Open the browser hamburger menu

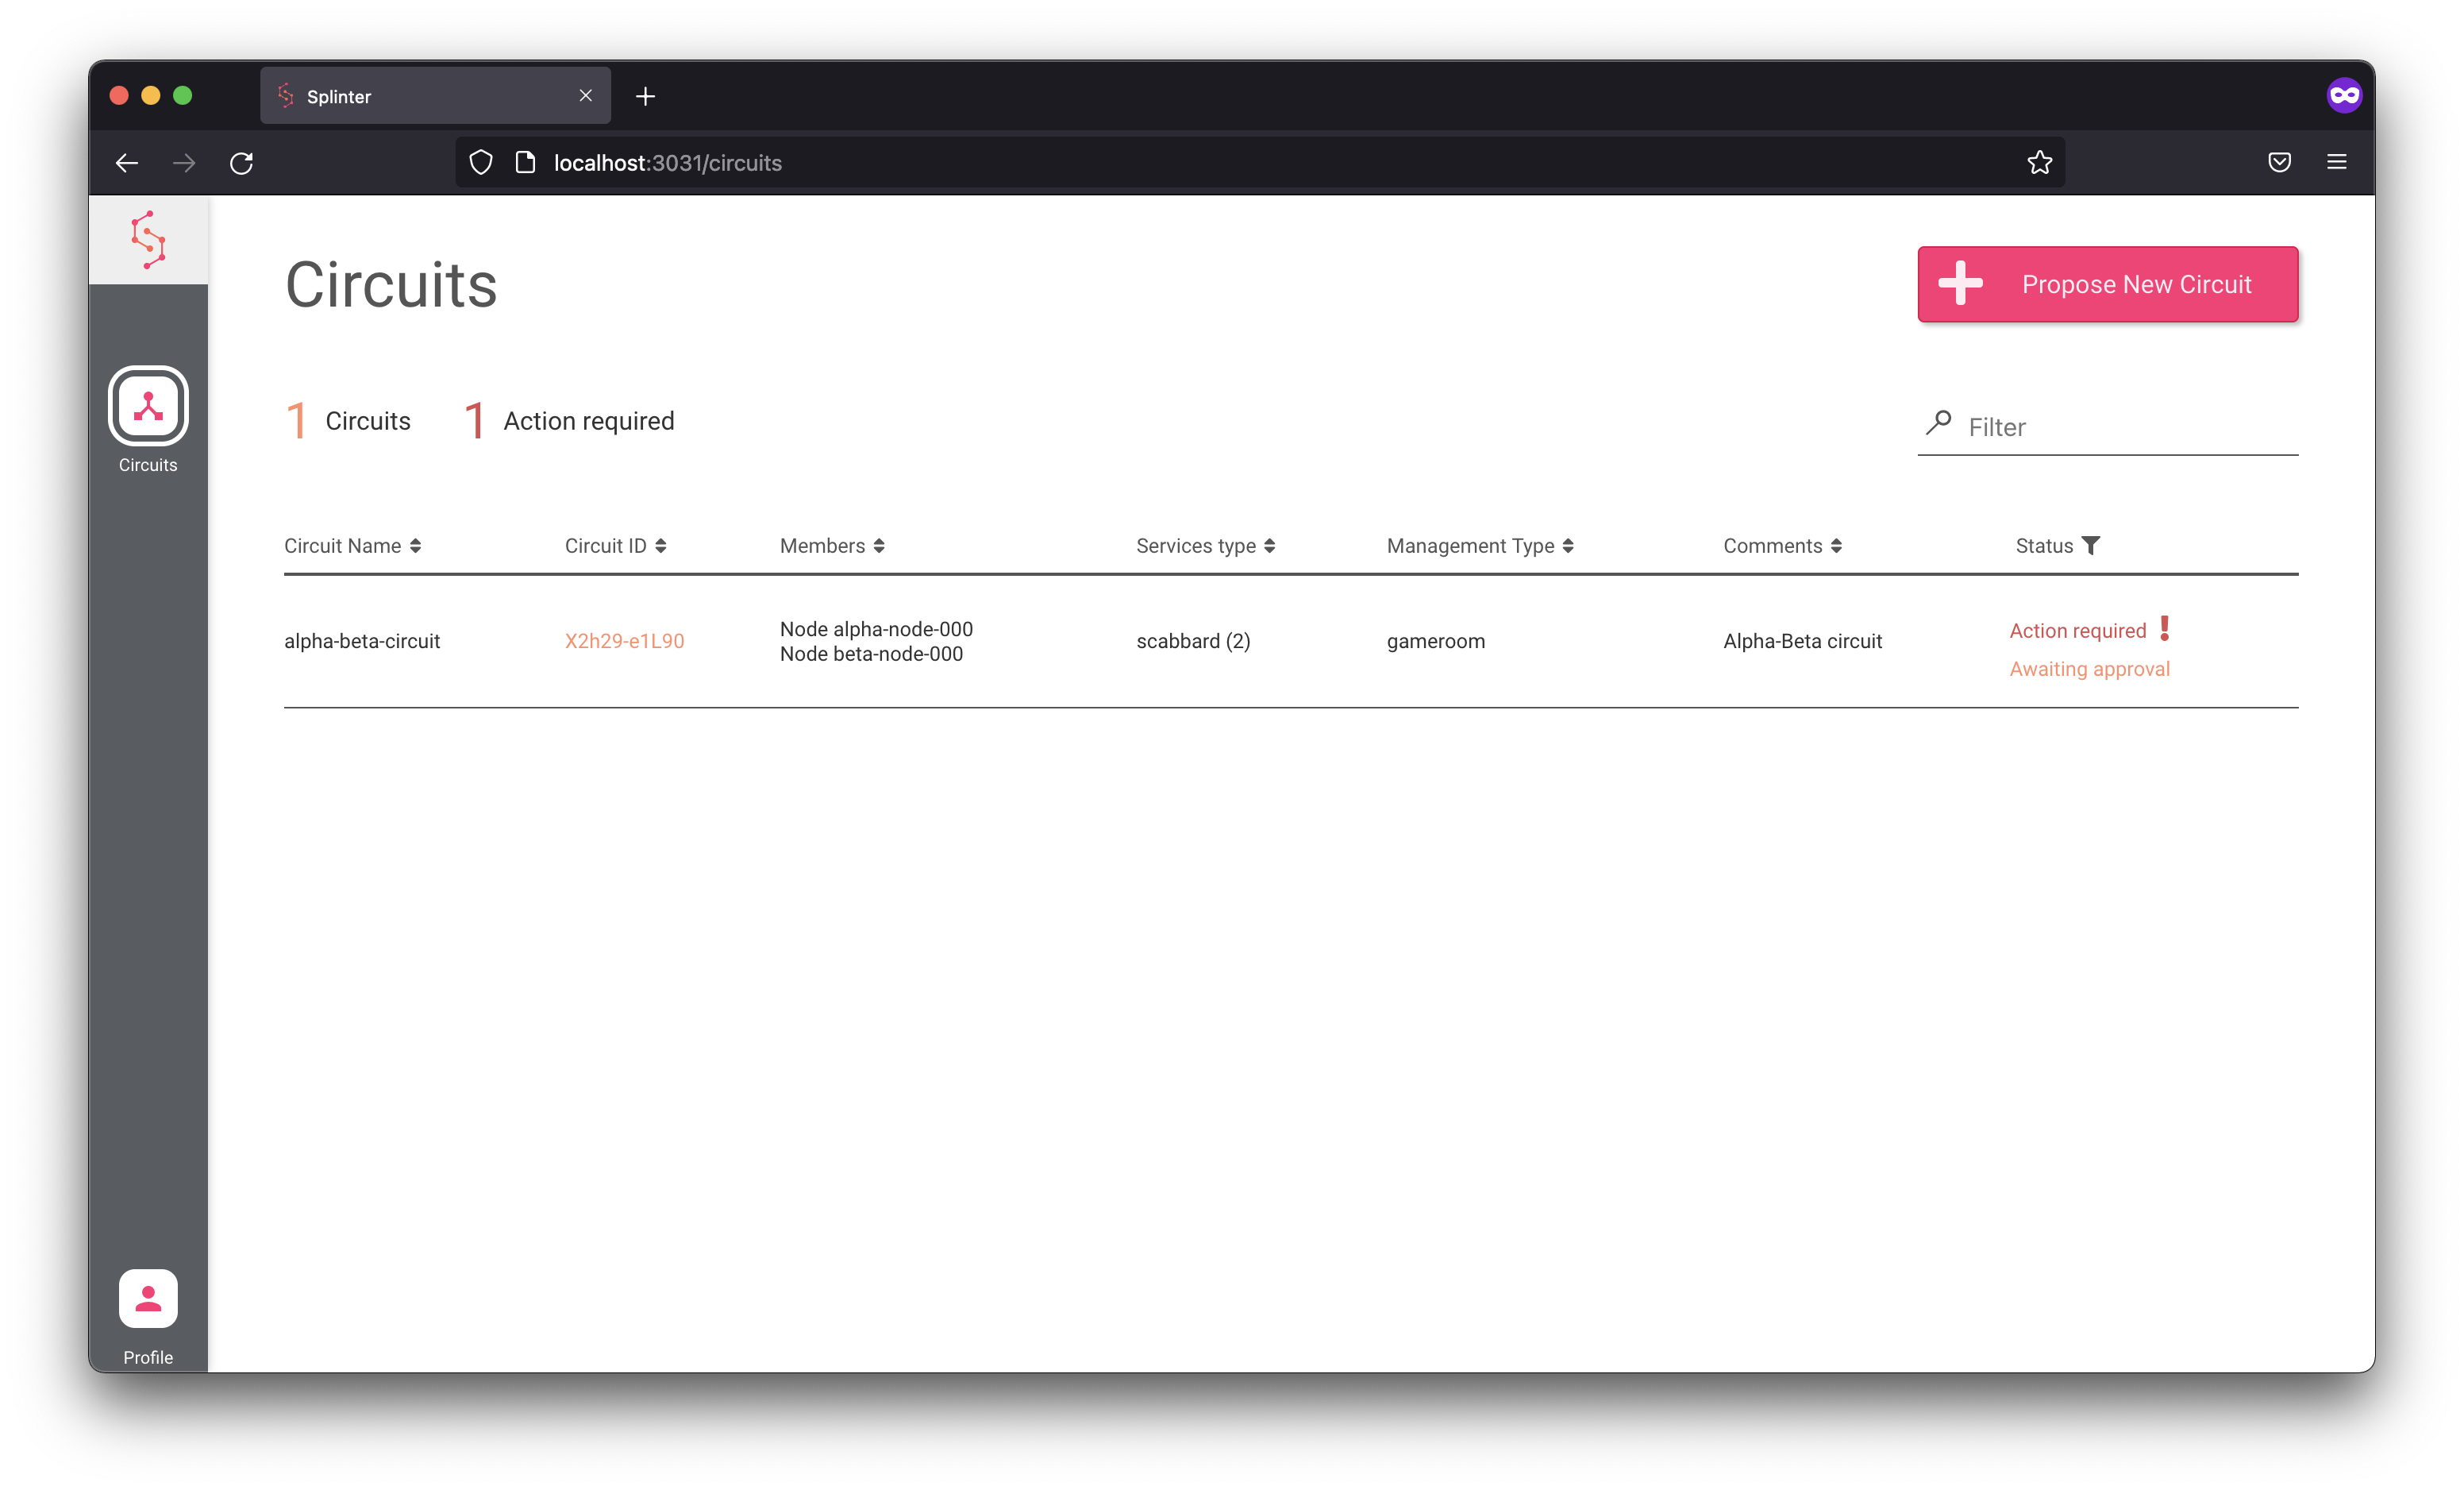[2336, 162]
